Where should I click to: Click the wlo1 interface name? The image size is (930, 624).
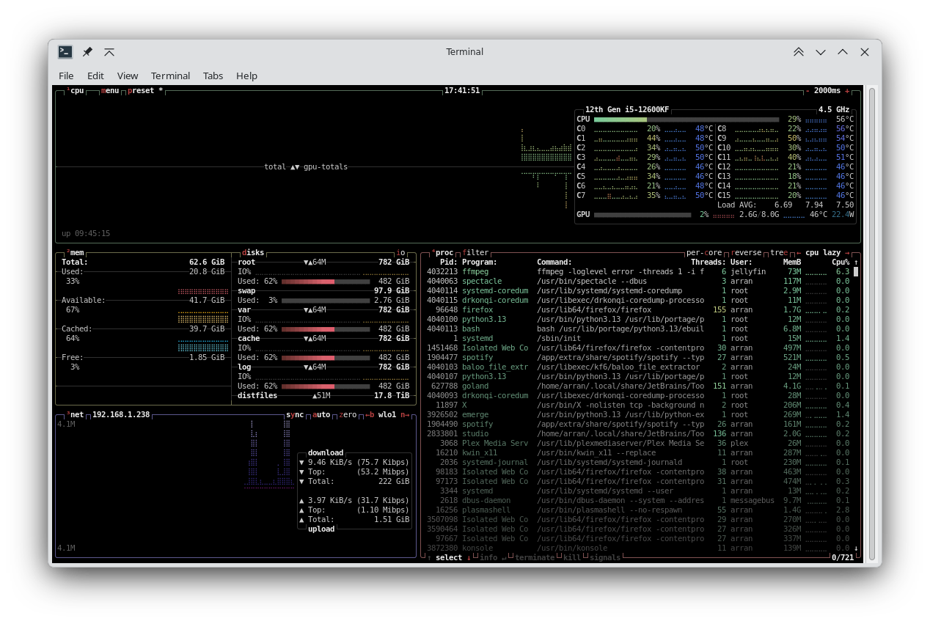coord(387,414)
